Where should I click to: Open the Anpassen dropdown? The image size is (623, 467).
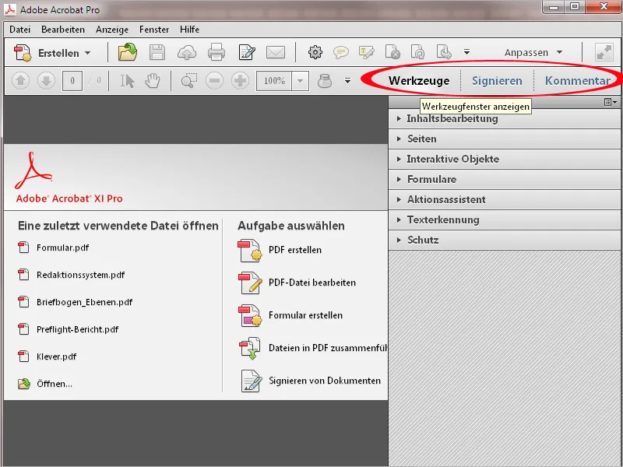[533, 52]
